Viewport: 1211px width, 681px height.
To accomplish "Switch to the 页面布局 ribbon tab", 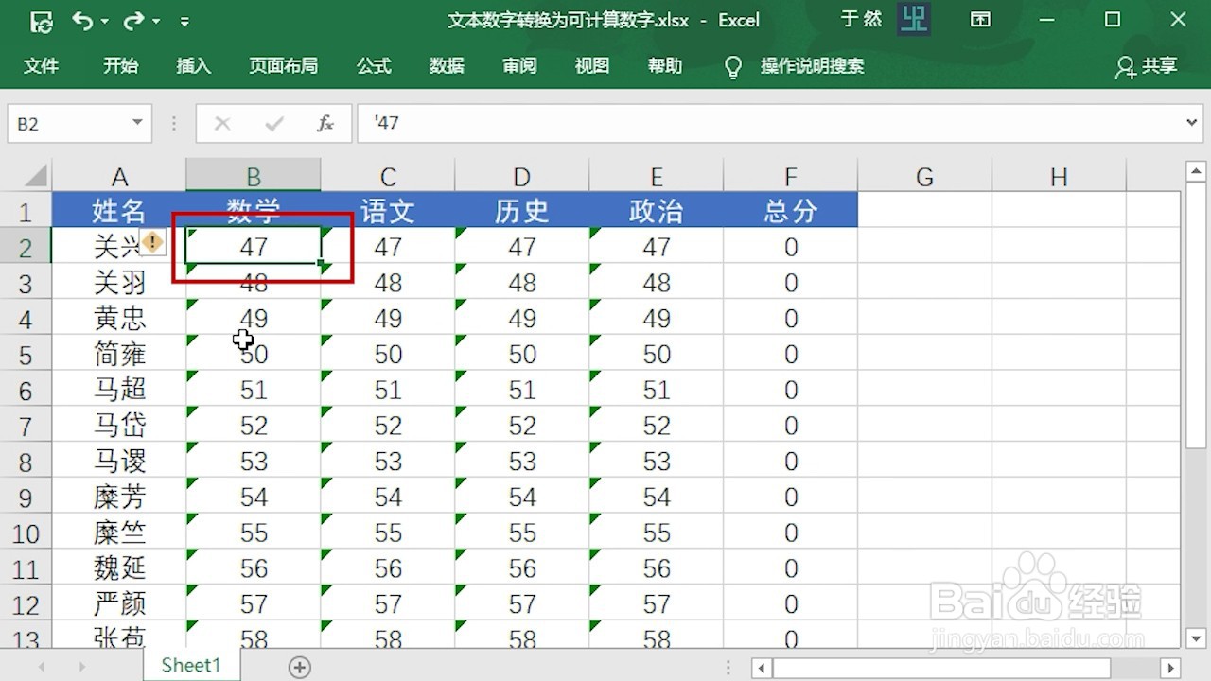I will [283, 66].
